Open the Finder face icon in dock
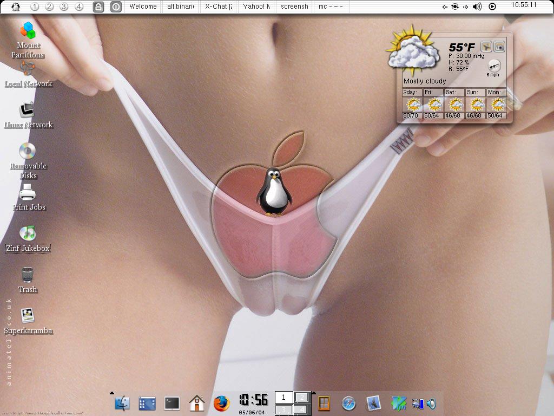 (122, 403)
